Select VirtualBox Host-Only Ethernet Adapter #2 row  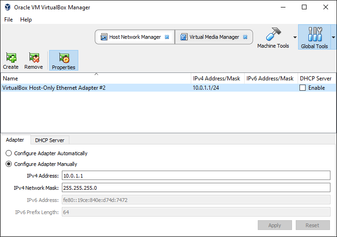[x=168, y=87]
